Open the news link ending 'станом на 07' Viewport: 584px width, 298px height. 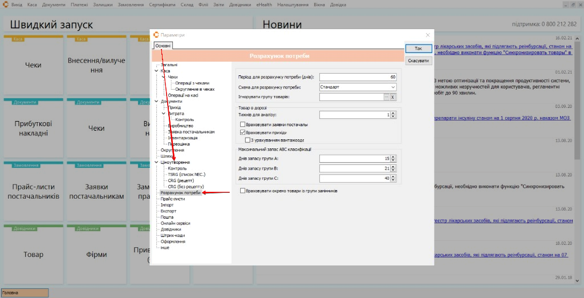[501, 255]
